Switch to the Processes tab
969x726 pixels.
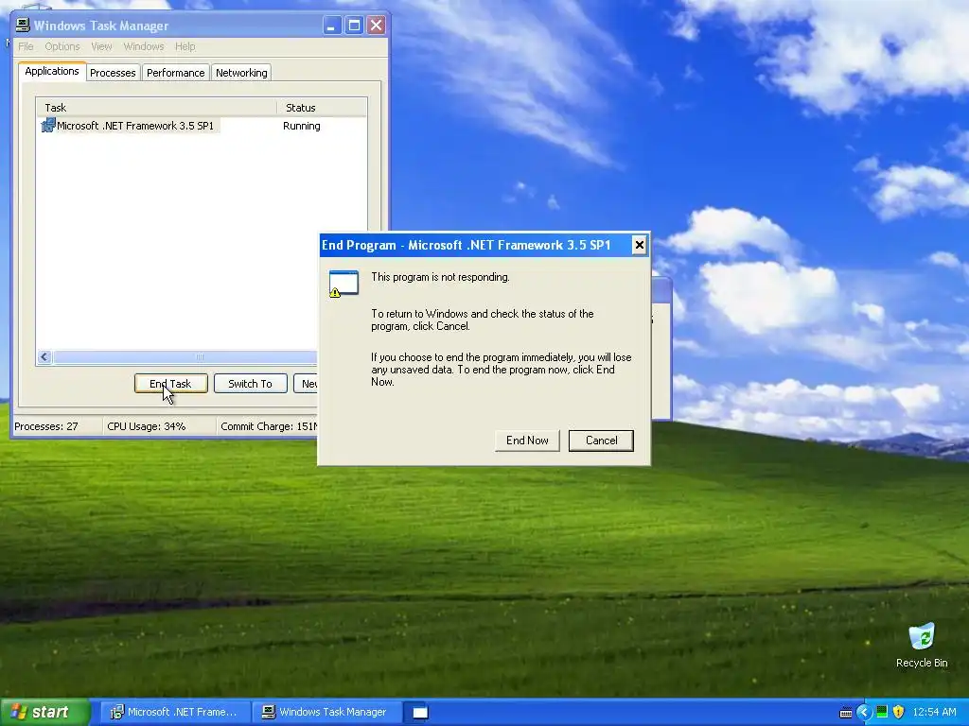[x=113, y=72]
